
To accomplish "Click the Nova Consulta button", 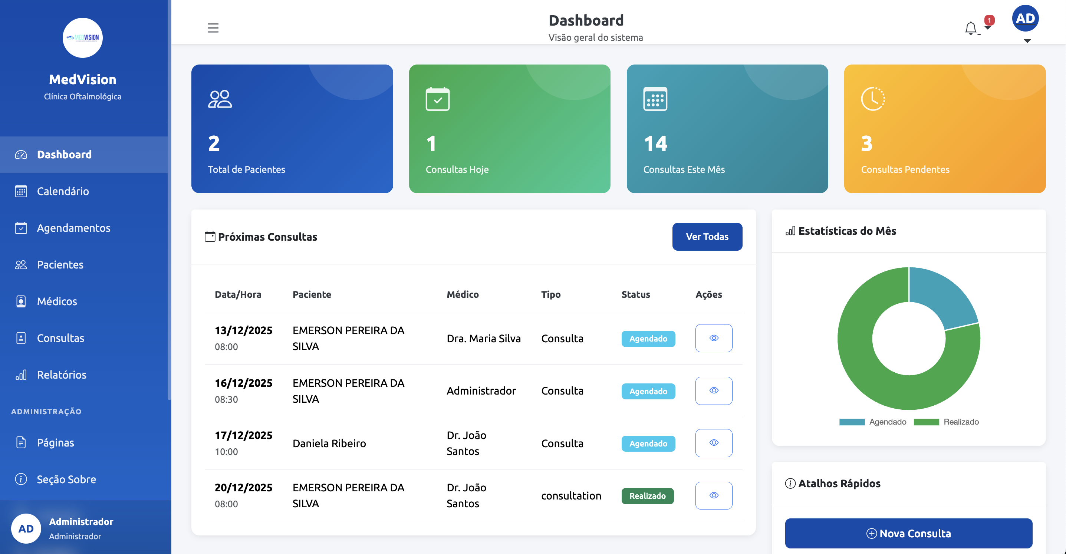I will click(908, 533).
